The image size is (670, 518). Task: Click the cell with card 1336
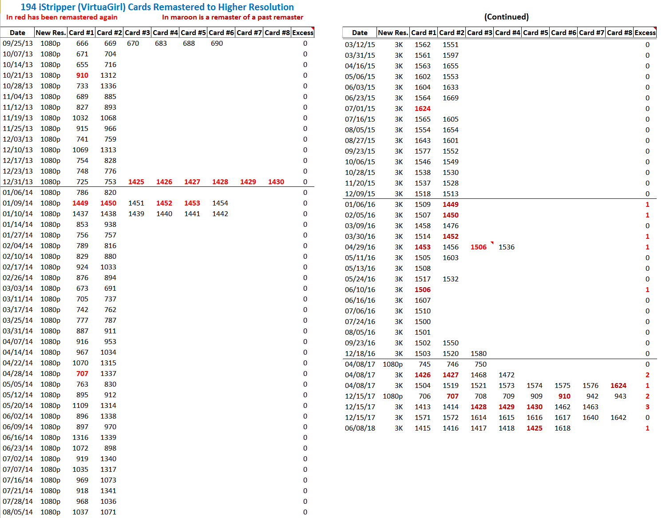pyautogui.click(x=108, y=86)
